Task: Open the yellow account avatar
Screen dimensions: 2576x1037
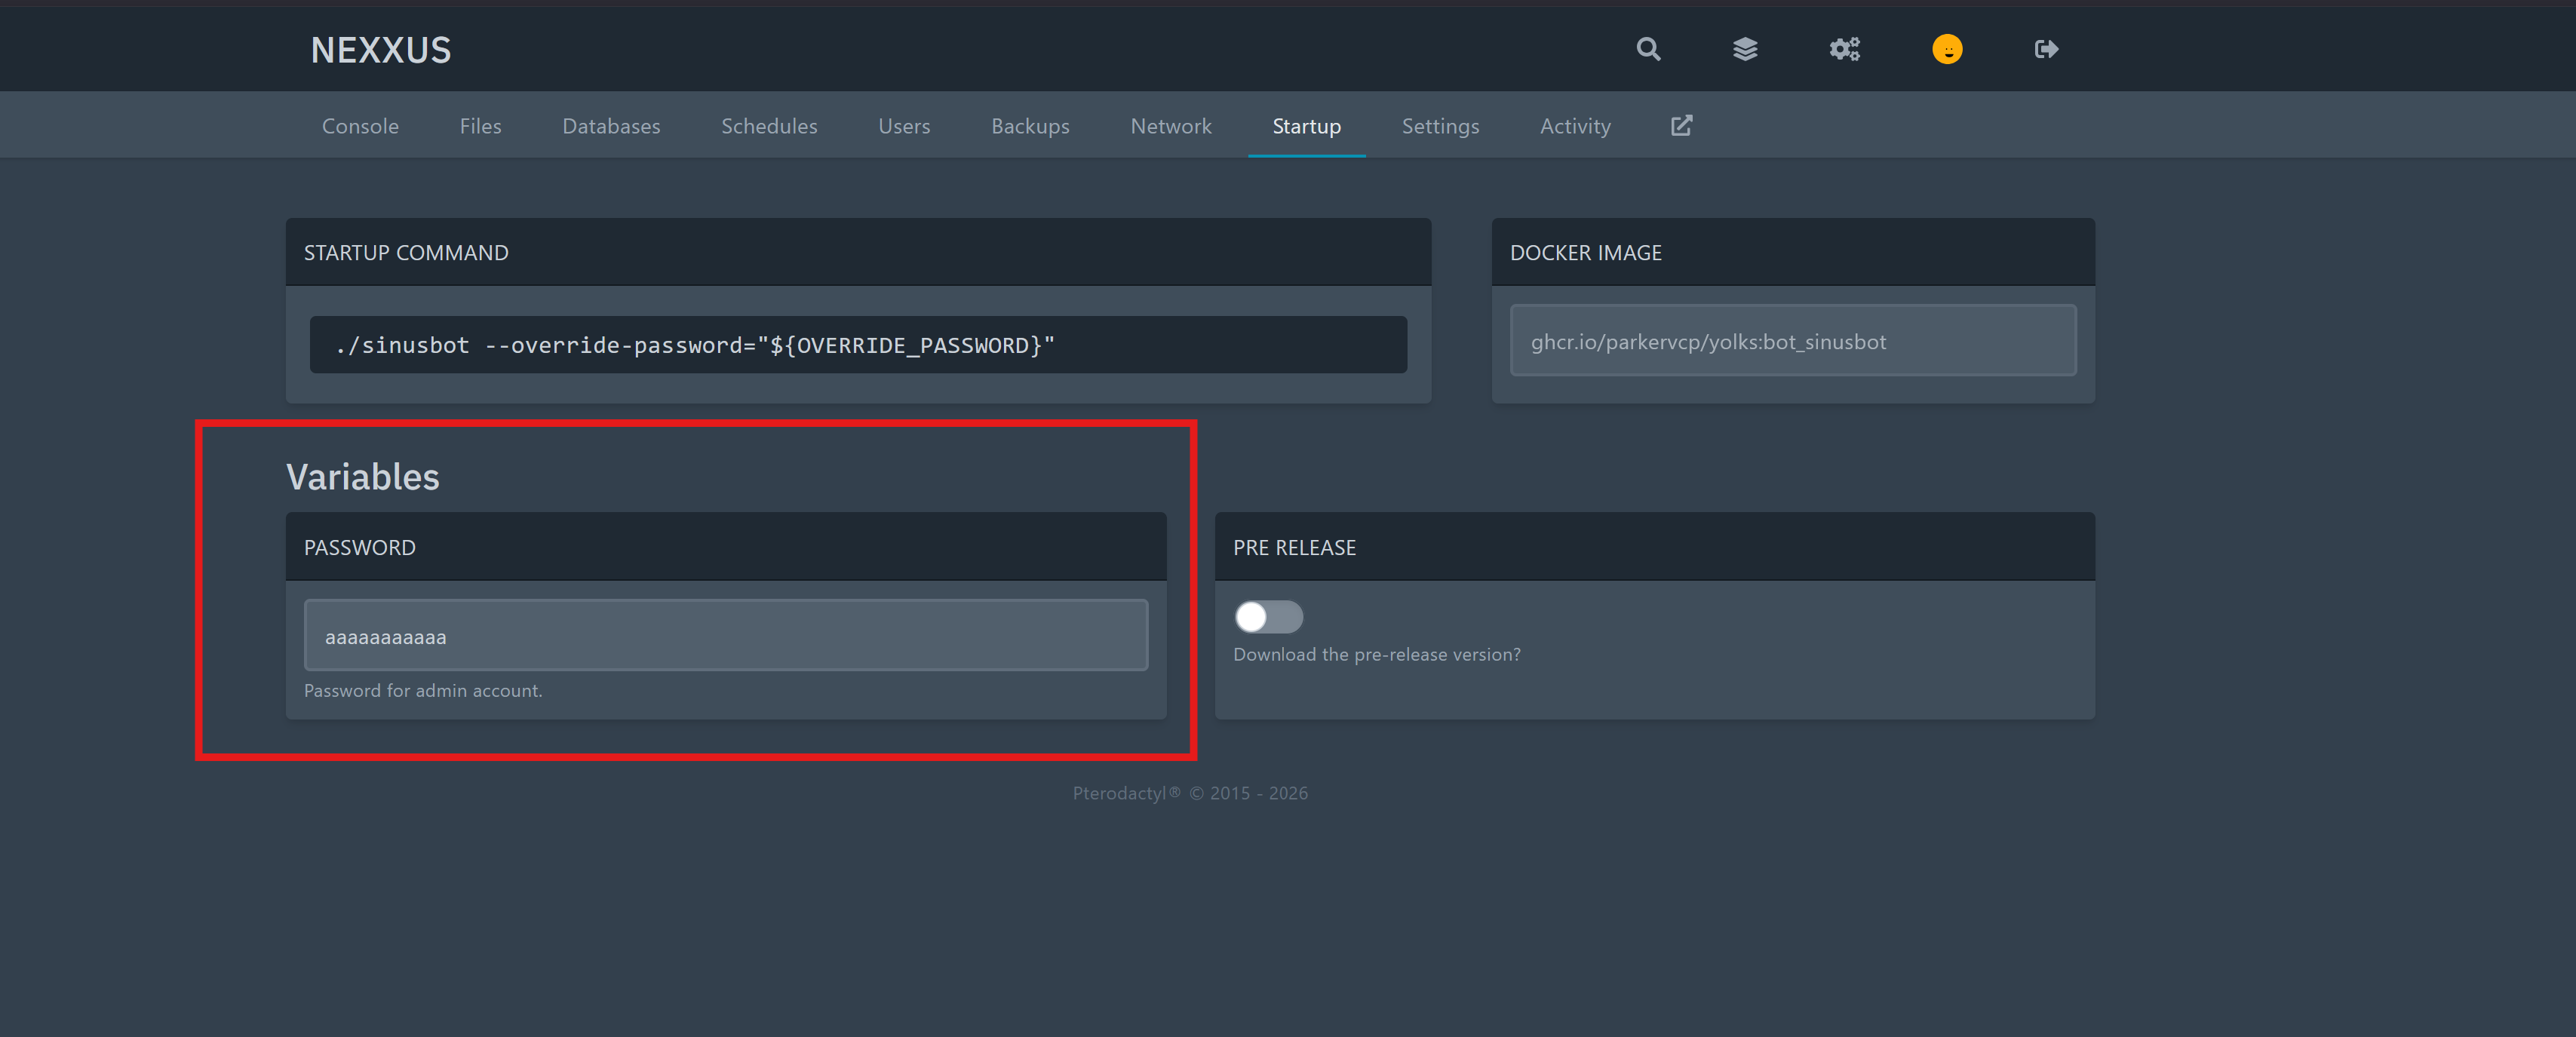Action: pos(1947,49)
